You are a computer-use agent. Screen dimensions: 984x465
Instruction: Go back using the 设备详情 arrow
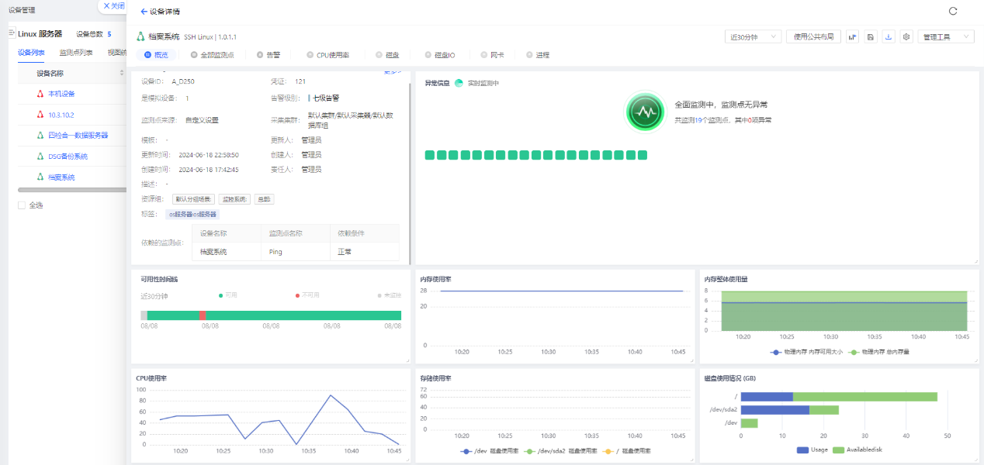(144, 12)
